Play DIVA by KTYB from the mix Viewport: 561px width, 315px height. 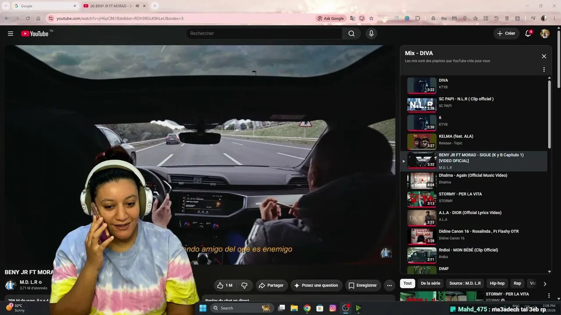coord(474,85)
